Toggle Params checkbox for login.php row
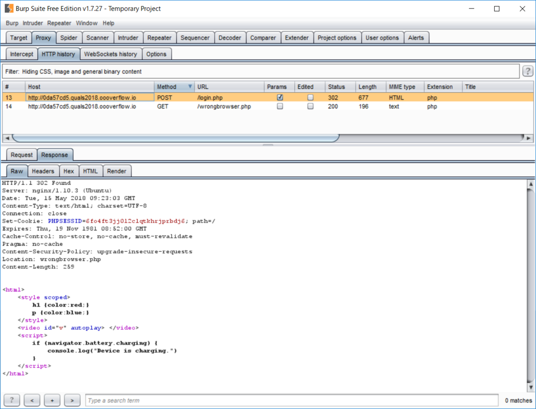The height and width of the screenshot is (409, 536). click(280, 97)
